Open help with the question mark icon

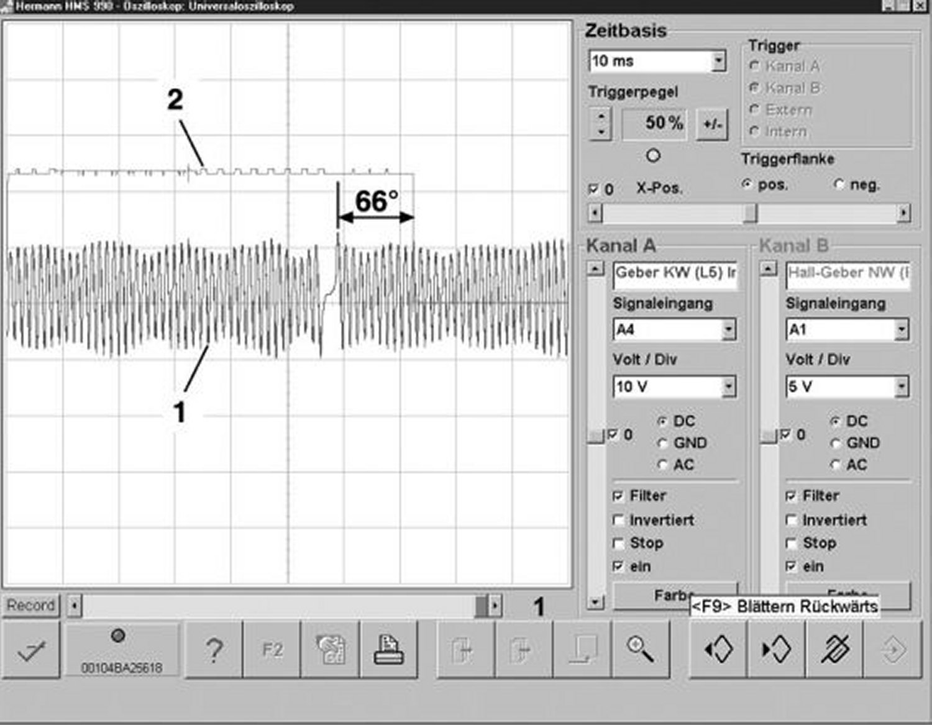214,650
